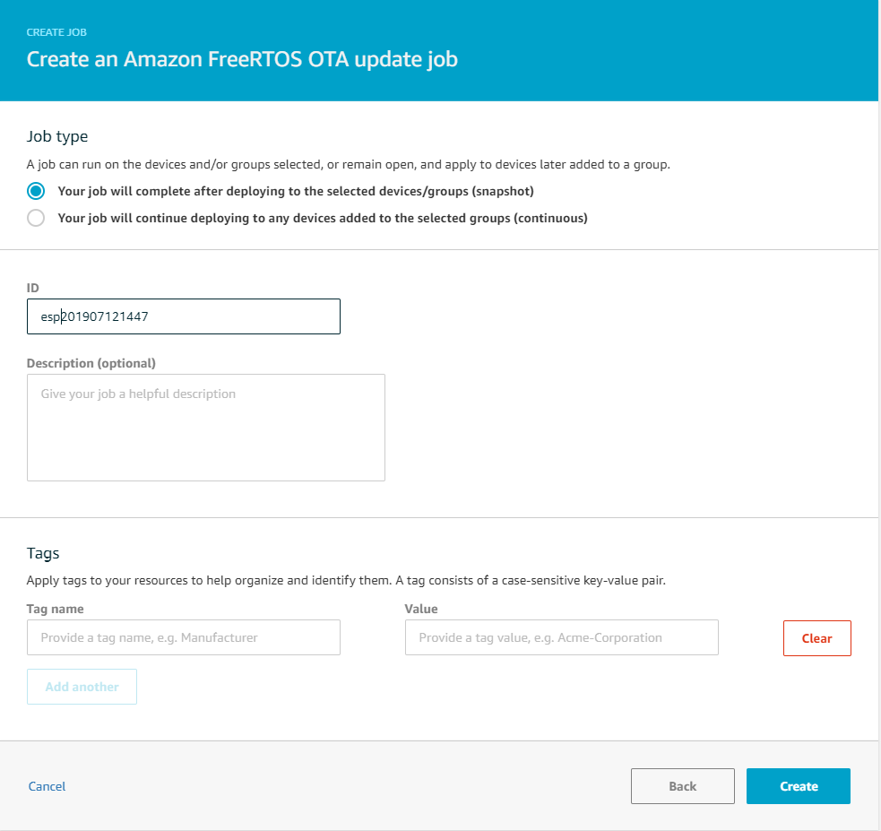Click the Description (optional) field label
This screenshot has width=881, height=831.
point(91,363)
